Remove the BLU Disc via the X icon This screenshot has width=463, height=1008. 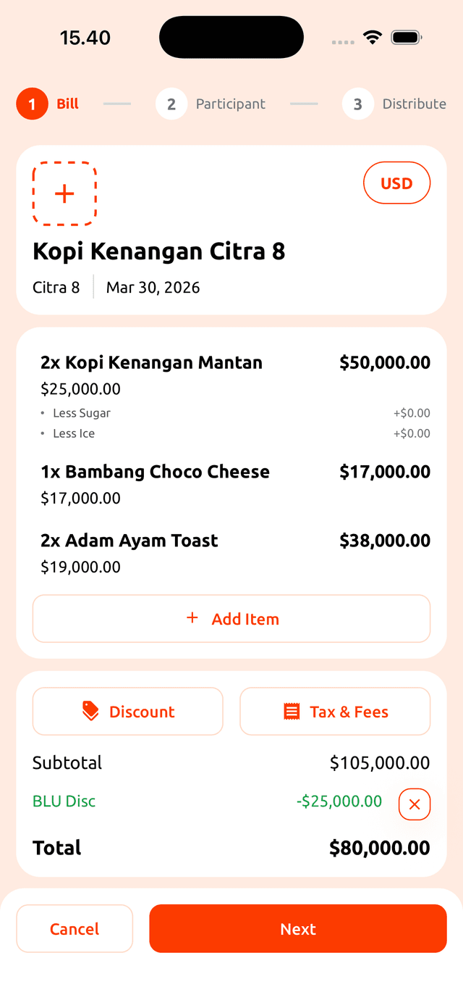(x=414, y=804)
